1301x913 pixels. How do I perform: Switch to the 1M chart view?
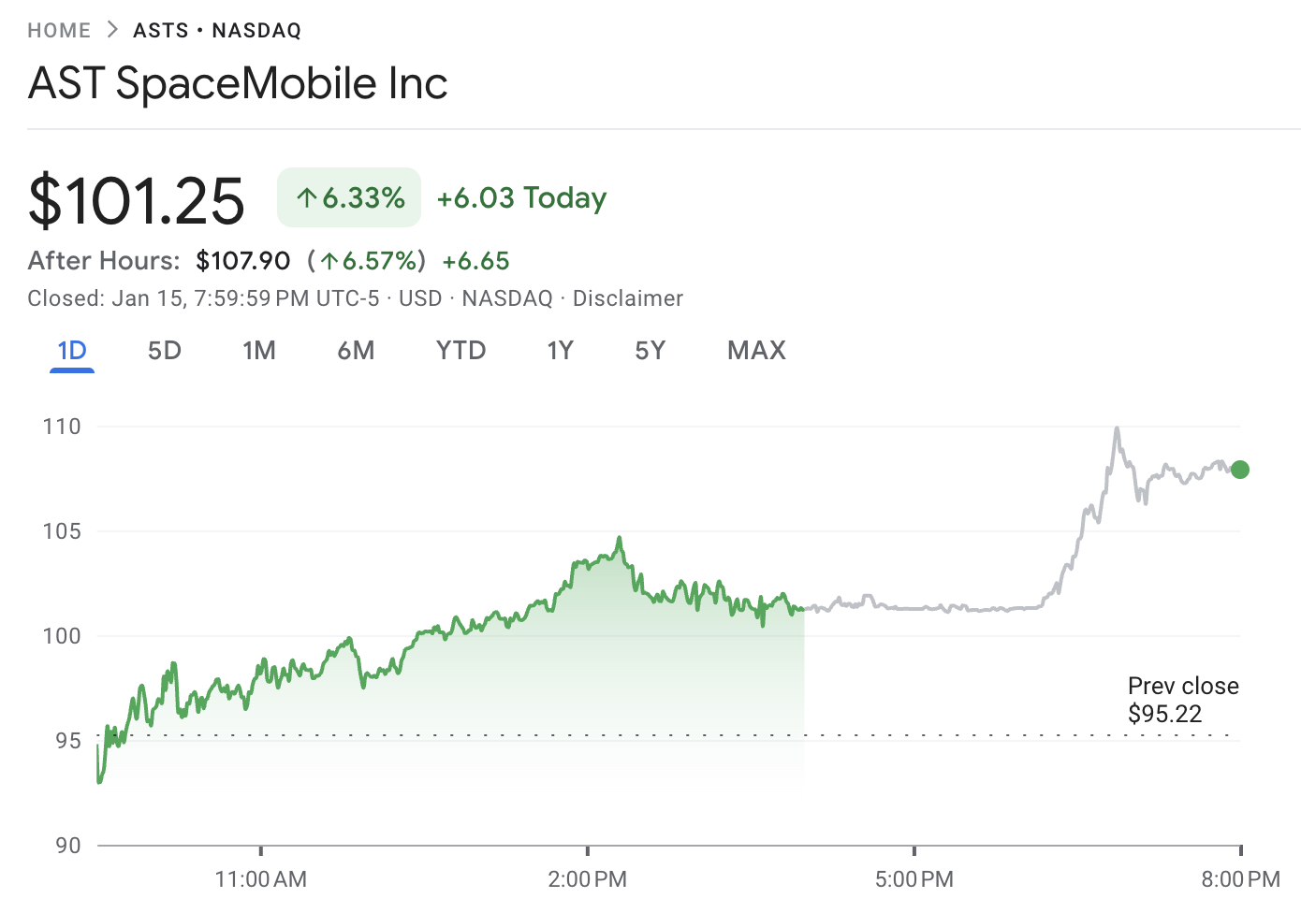coord(259,350)
